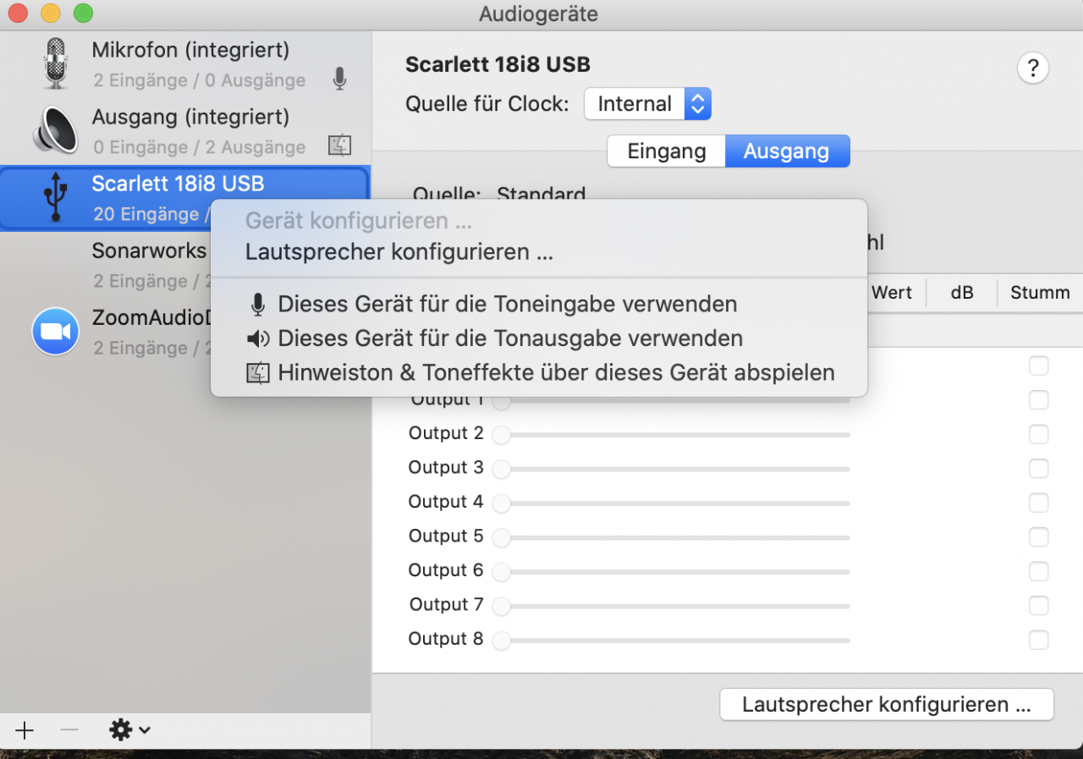
Task: Mute Output 1 checkbox
Action: (x=1038, y=400)
